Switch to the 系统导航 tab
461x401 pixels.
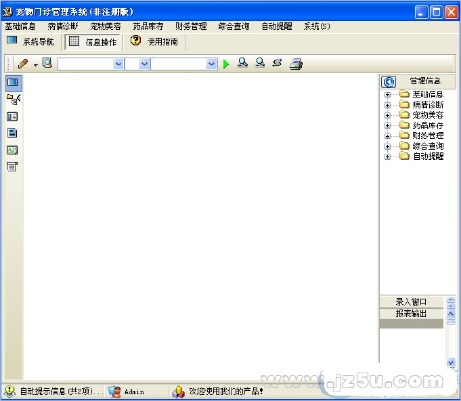pyautogui.click(x=30, y=41)
